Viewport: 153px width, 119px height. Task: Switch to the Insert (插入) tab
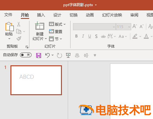(41, 15)
